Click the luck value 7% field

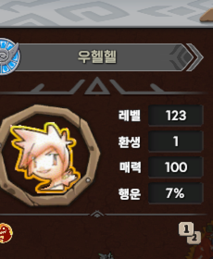176,193
